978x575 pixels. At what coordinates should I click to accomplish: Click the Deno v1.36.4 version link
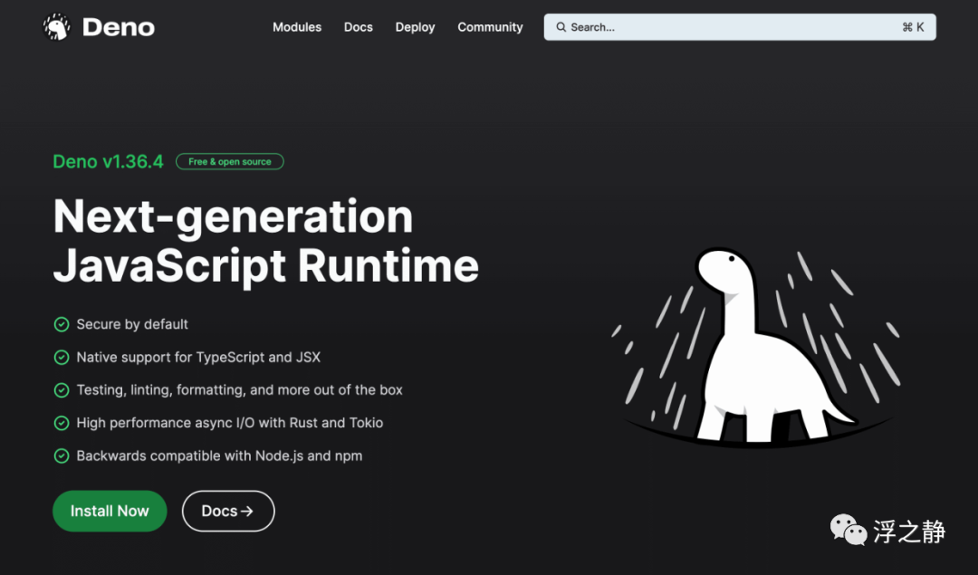click(x=108, y=161)
